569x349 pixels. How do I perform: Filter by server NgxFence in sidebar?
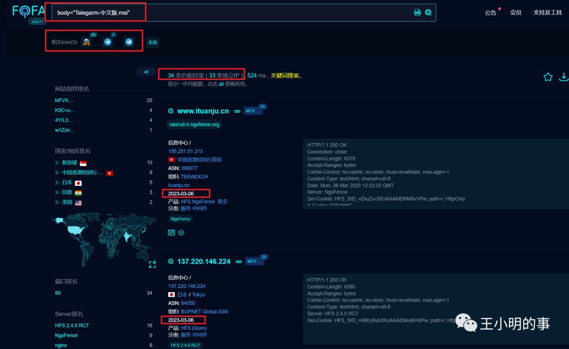(x=66, y=335)
